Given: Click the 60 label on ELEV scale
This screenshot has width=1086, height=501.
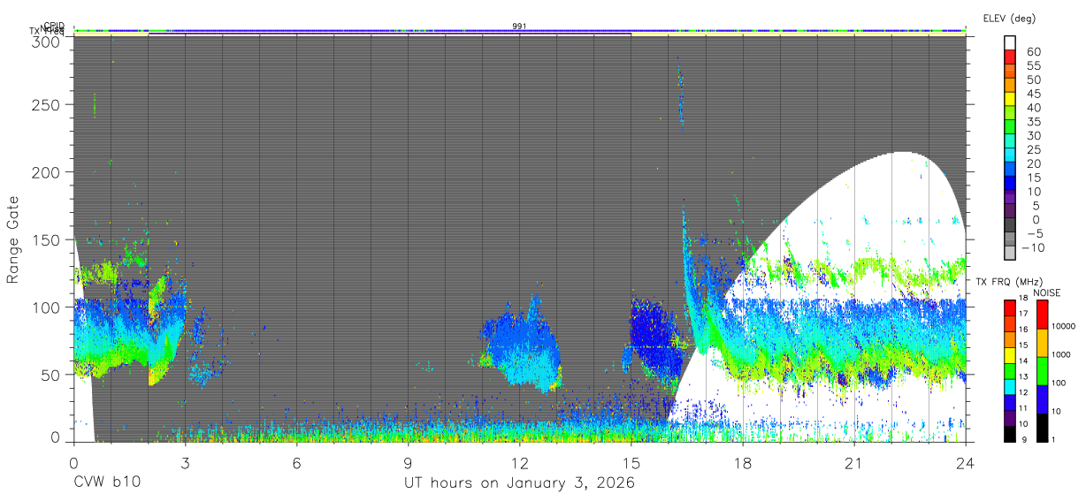Looking at the screenshot, I should pos(1034,52).
